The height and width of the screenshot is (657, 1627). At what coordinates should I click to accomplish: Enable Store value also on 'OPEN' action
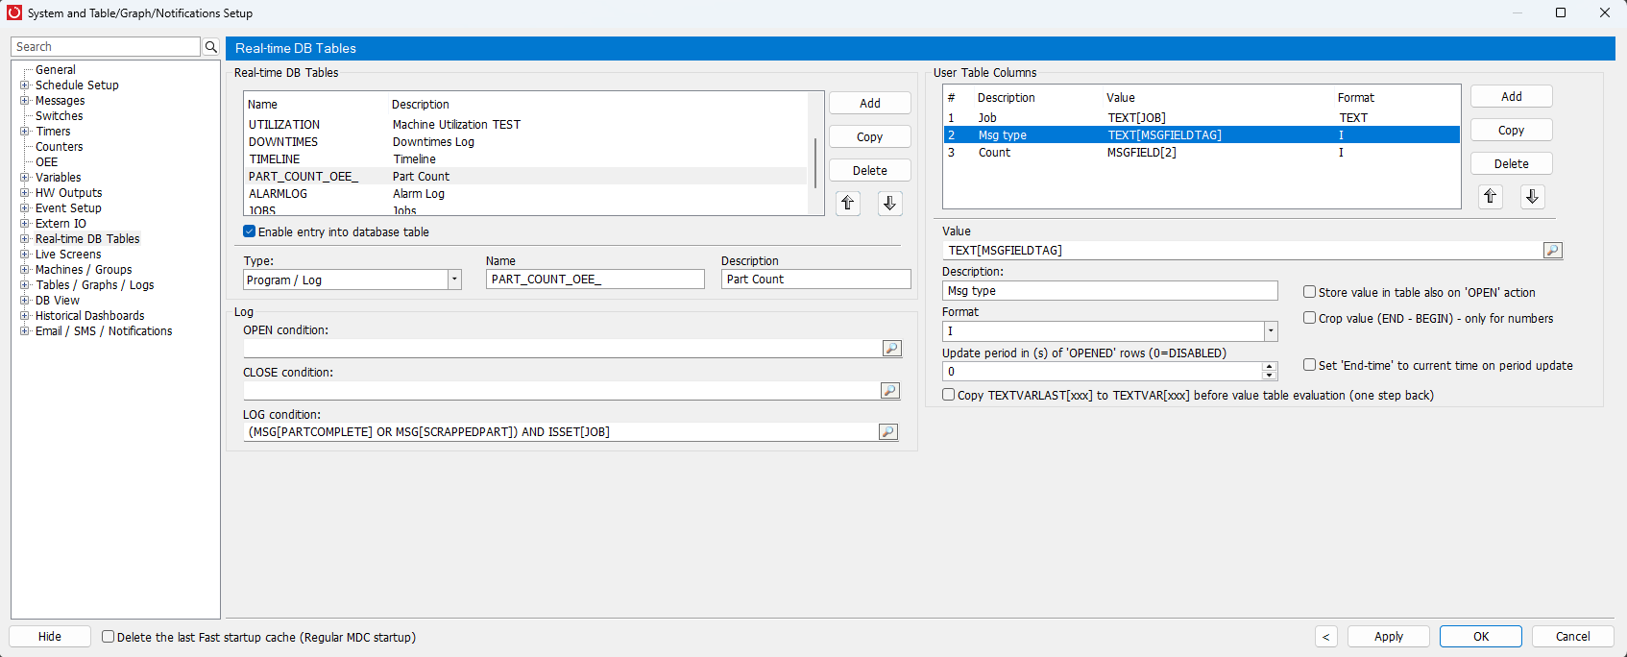coord(1309,292)
